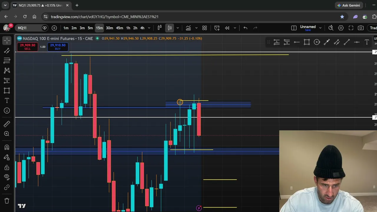Expand the chart type dropdown arrow
The height and width of the screenshot is (212, 377).
pyautogui.click(x=178, y=28)
